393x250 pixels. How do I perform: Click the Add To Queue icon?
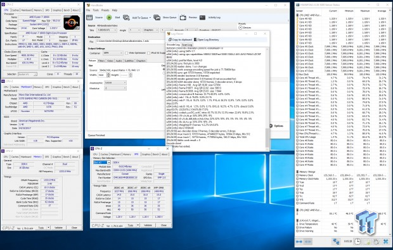[x=126, y=18]
